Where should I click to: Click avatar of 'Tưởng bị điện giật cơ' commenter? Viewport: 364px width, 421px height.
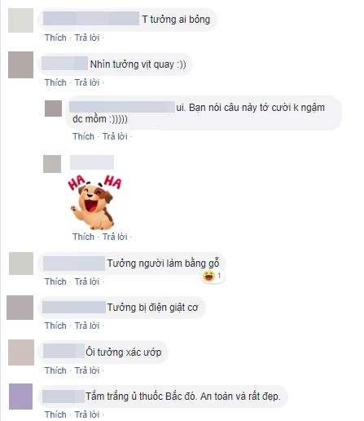tap(20, 308)
